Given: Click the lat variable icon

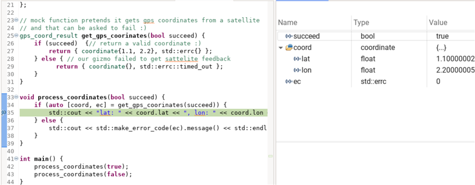Looking at the screenshot, I should point(297,59).
